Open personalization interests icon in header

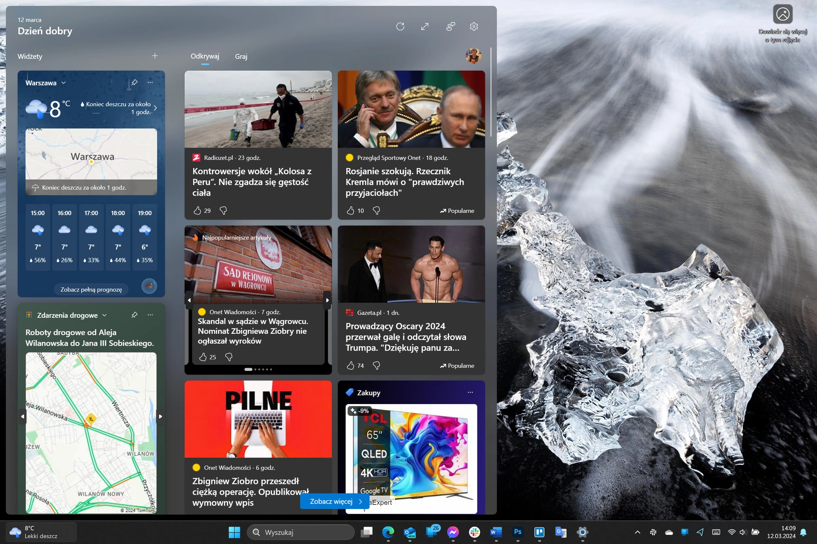[x=451, y=27]
